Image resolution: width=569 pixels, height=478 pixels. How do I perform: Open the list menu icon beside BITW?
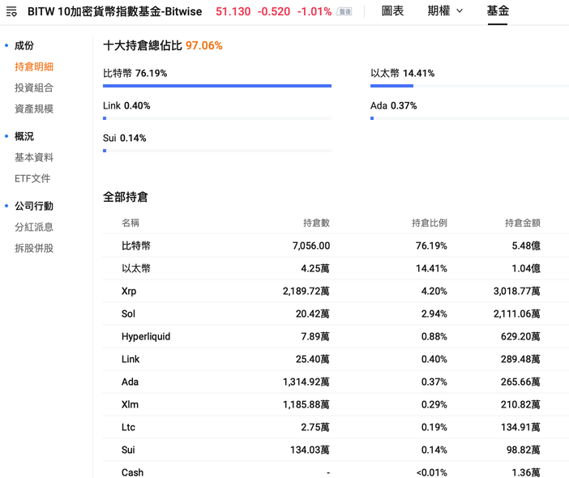click(x=11, y=11)
